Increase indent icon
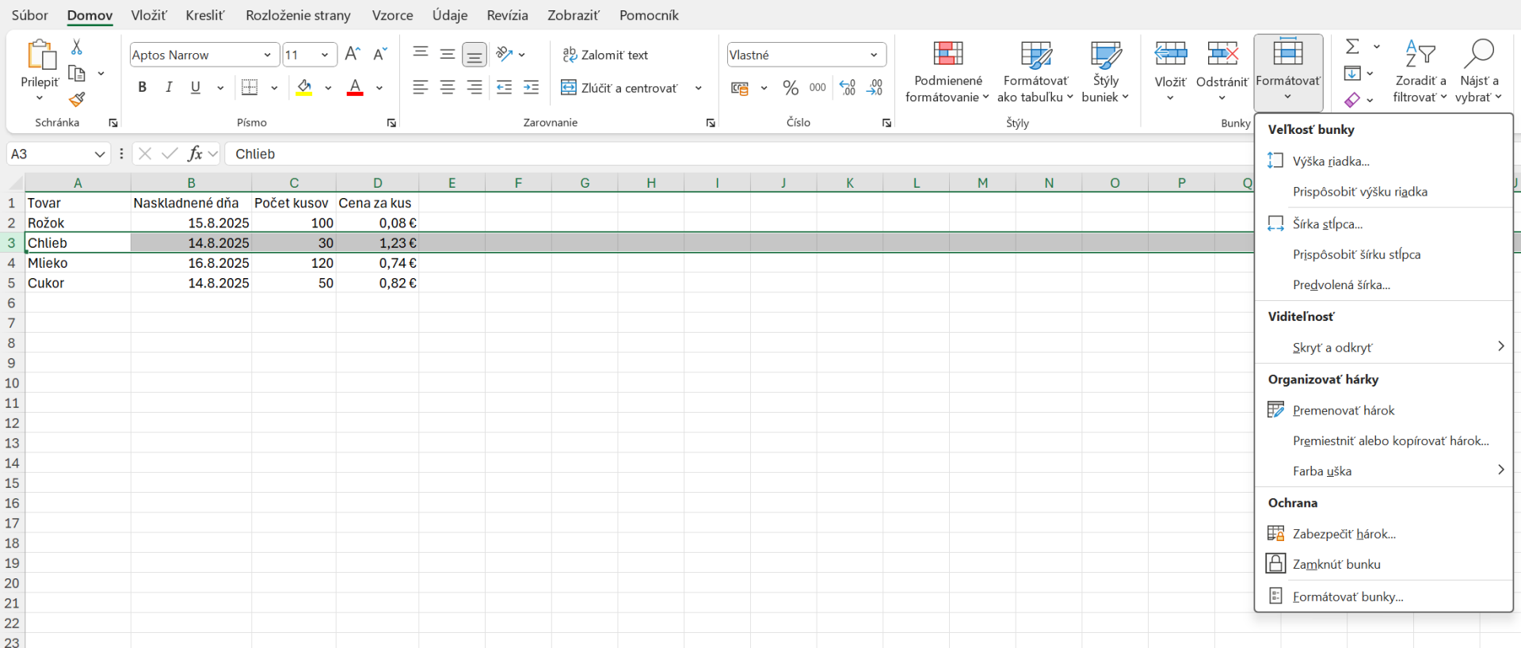1521x648 pixels. [532, 87]
